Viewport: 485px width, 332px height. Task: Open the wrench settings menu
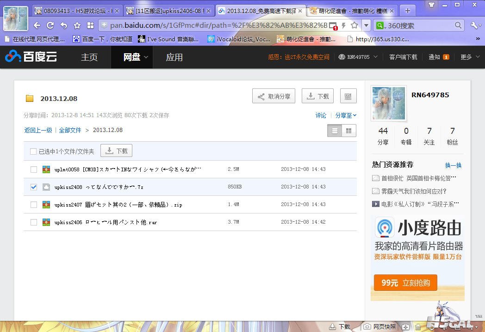point(475,25)
